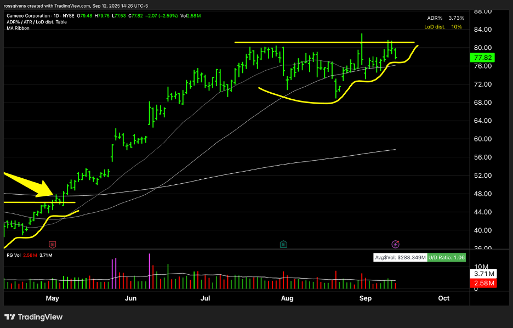Click the TradingView logo at bottom left
The width and height of the screenshot is (513, 328).
pos(33,317)
